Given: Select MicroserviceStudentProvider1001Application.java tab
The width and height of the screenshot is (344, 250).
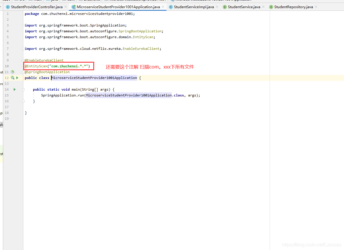Looking at the screenshot, I should click(x=118, y=7).
